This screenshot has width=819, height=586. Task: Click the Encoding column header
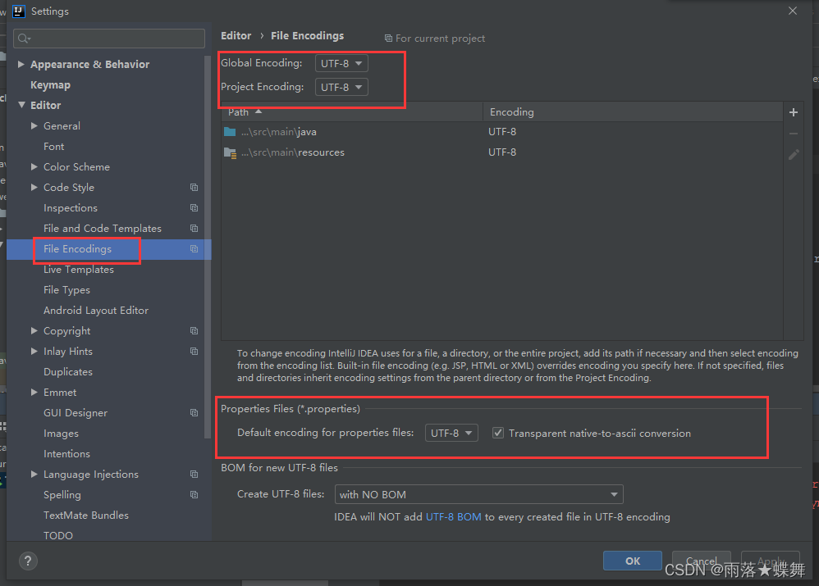click(x=633, y=112)
